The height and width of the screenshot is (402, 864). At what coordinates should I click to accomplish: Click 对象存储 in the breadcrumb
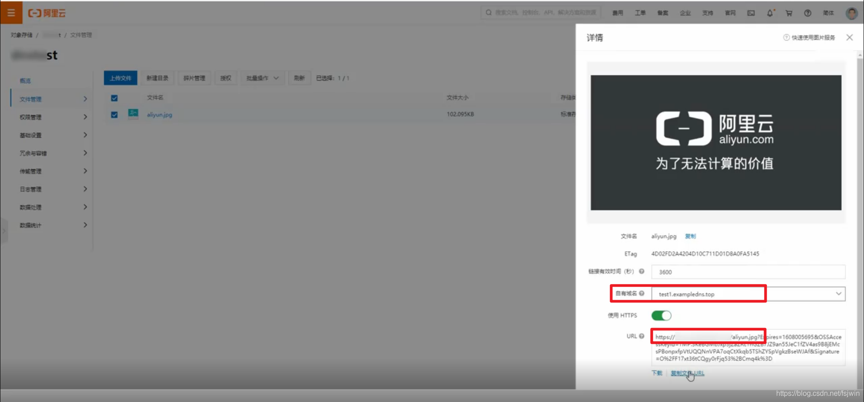(22, 35)
